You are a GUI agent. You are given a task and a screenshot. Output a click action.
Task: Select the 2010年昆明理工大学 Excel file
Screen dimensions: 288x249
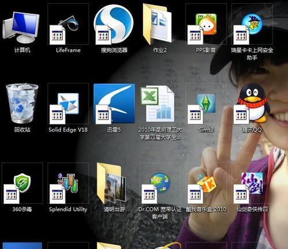click(x=157, y=104)
